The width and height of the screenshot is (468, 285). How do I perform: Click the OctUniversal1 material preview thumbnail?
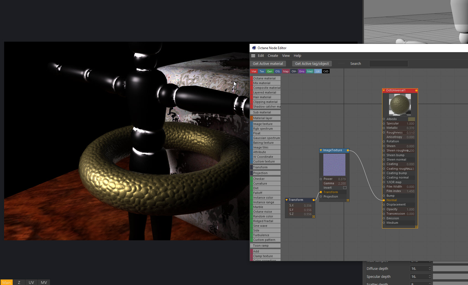click(x=400, y=105)
